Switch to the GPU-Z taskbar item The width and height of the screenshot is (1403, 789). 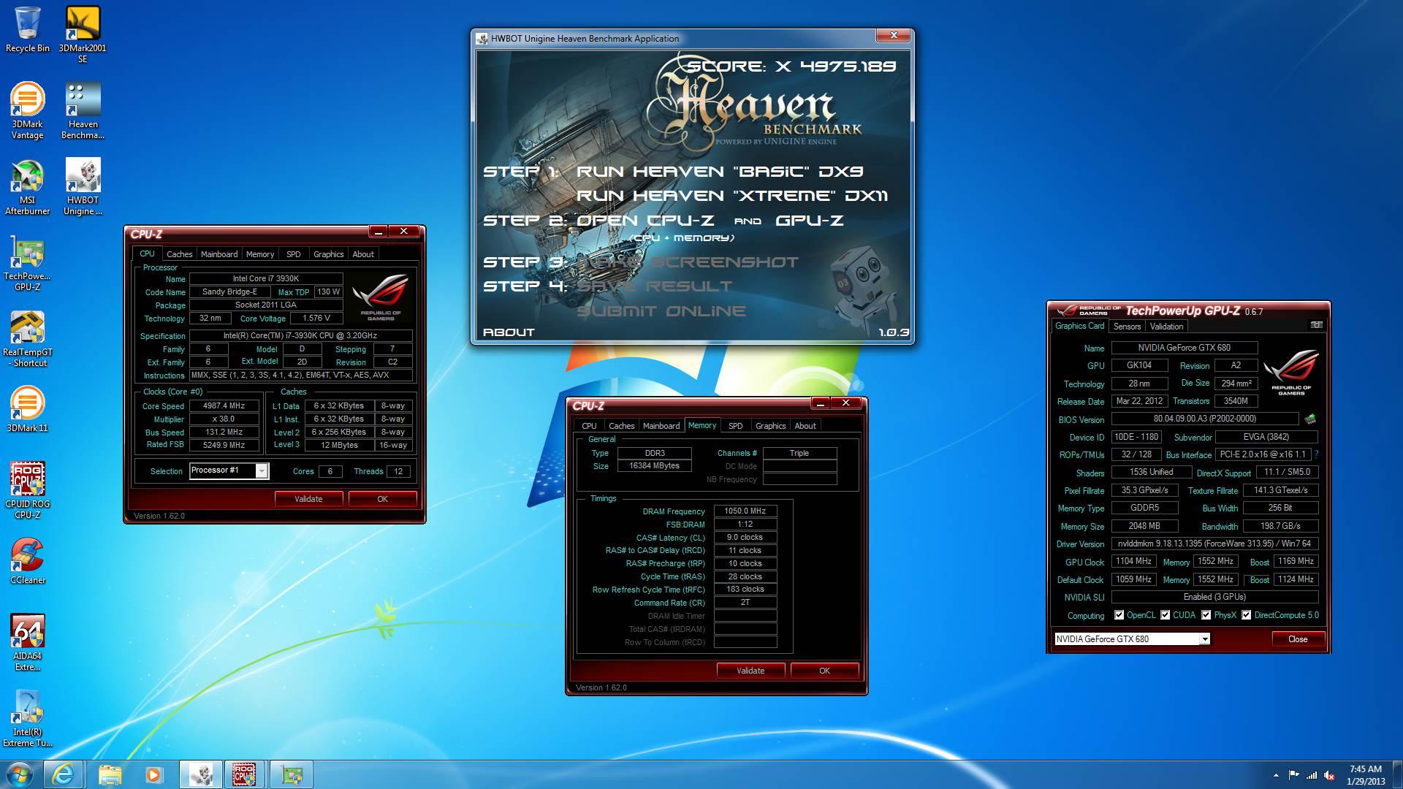(x=292, y=774)
